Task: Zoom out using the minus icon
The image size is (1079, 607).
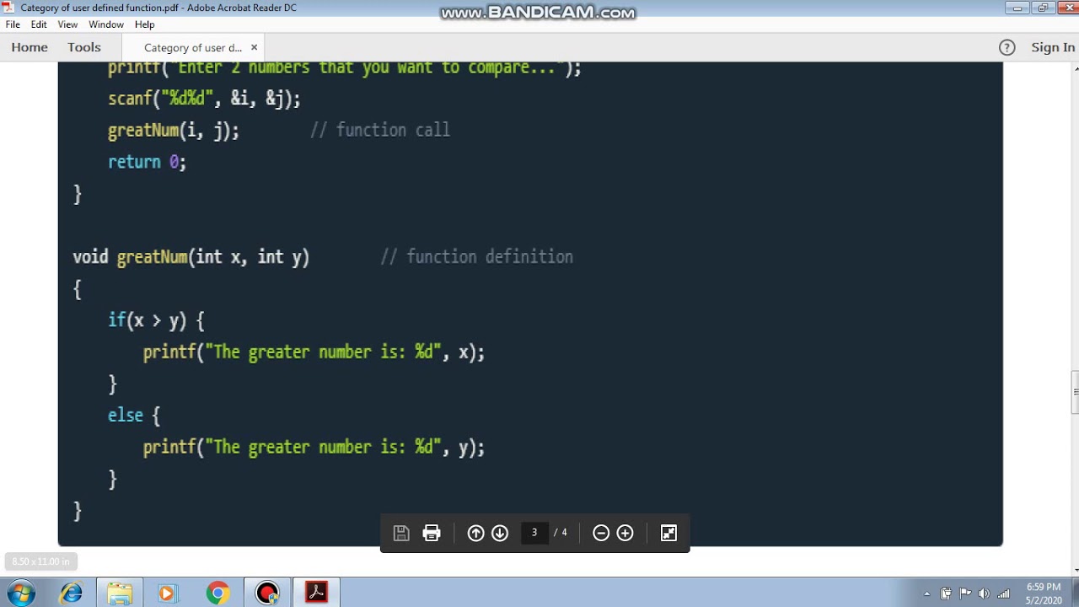Action: point(601,533)
